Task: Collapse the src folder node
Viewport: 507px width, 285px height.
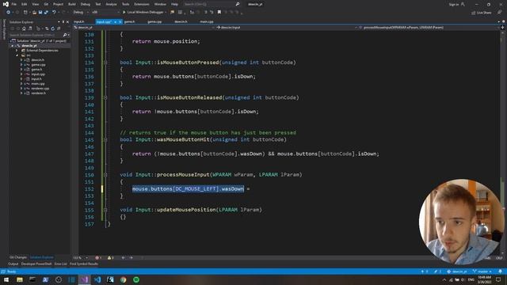Action: point(17,55)
